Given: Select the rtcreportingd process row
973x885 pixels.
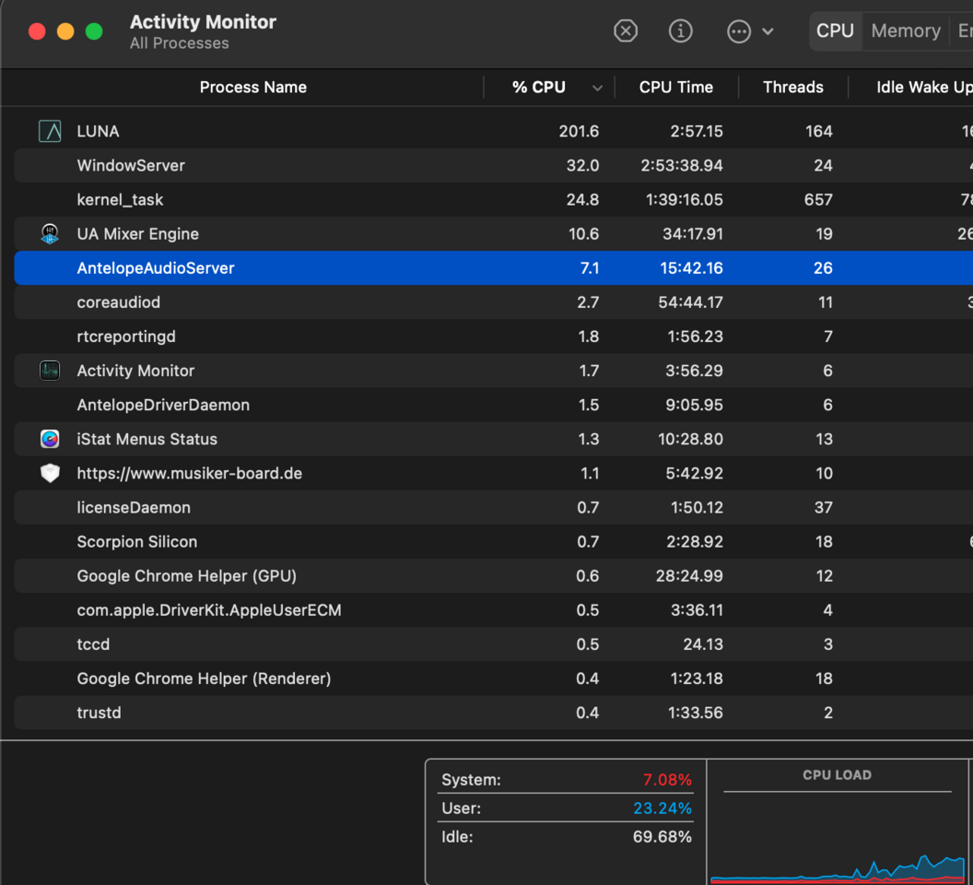Looking at the screenshot, I should pos(493,336).
